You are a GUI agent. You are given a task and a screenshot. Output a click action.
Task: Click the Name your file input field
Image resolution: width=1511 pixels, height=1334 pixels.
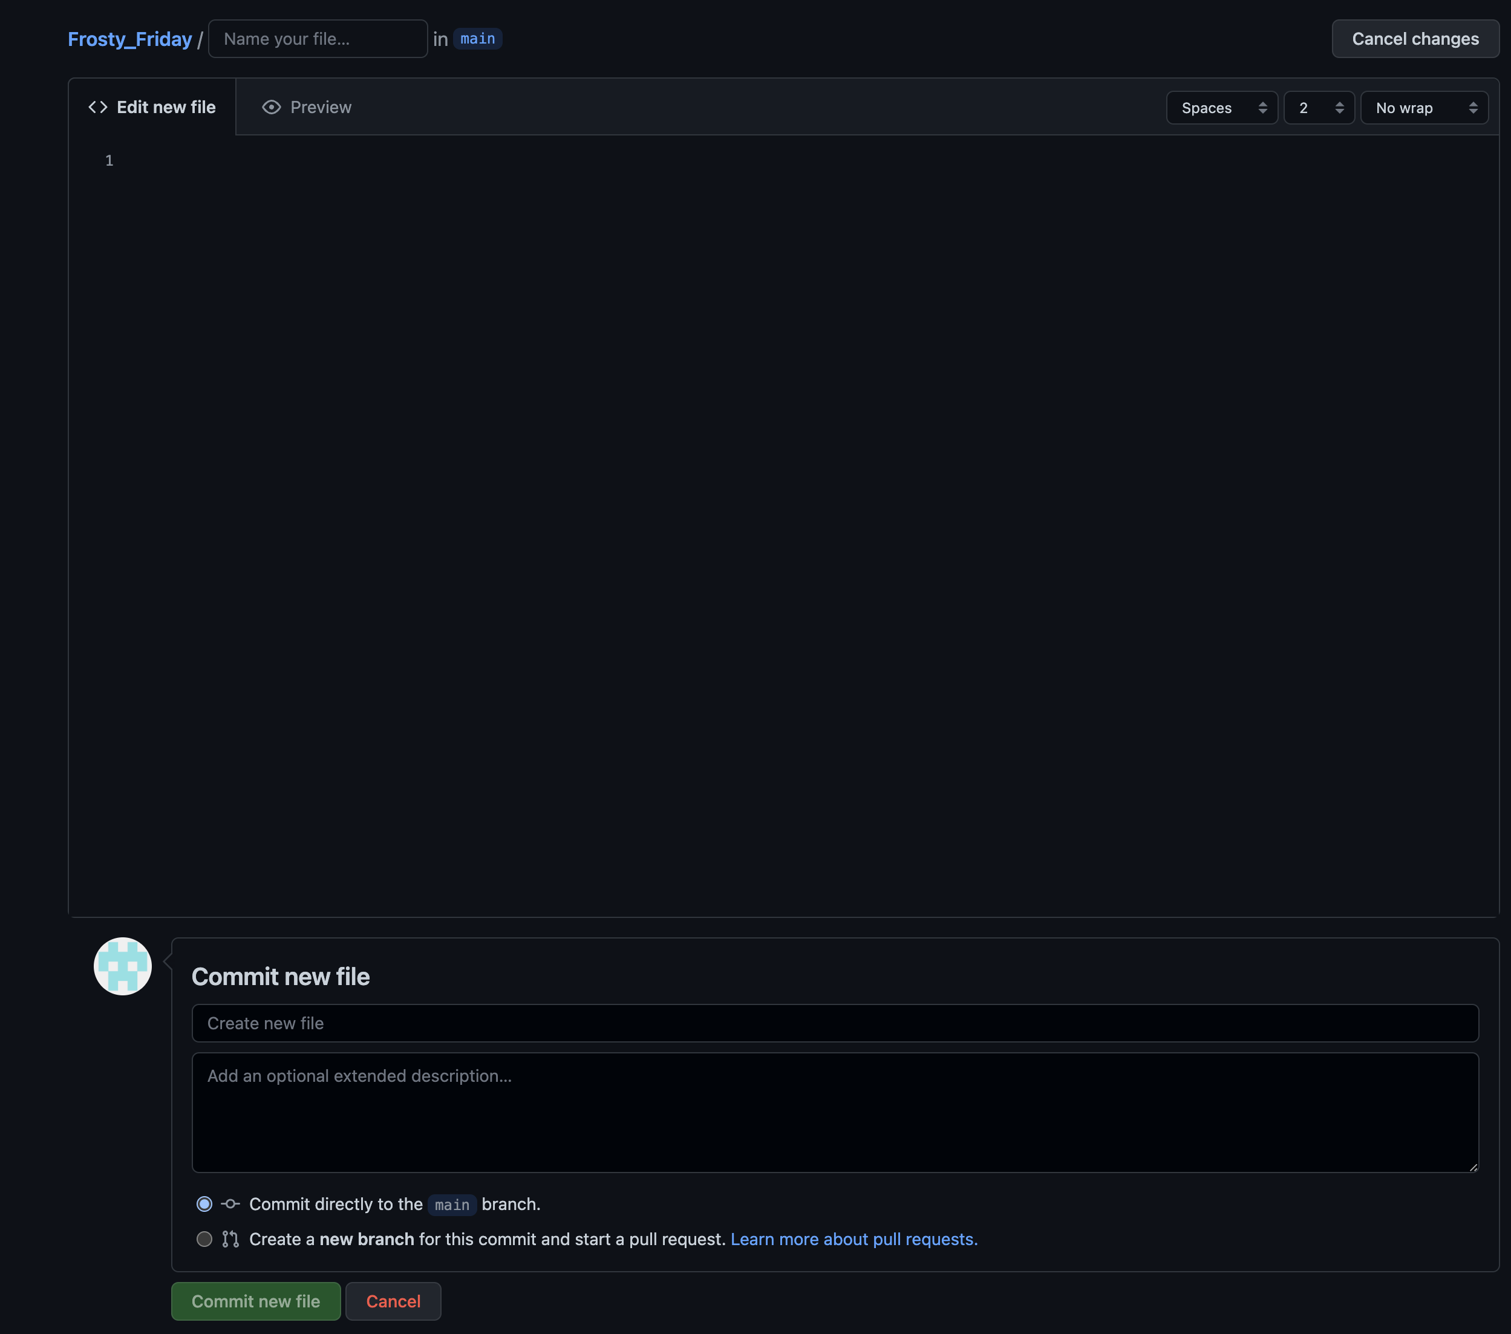(318, 39)
